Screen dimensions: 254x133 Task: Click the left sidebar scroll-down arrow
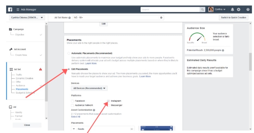tap(46, 118)
